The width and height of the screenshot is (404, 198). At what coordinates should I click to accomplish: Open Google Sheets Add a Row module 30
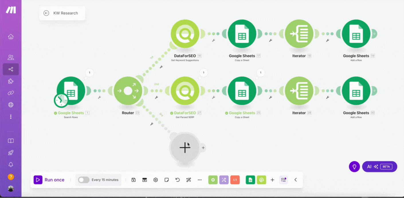click(356, 91)
